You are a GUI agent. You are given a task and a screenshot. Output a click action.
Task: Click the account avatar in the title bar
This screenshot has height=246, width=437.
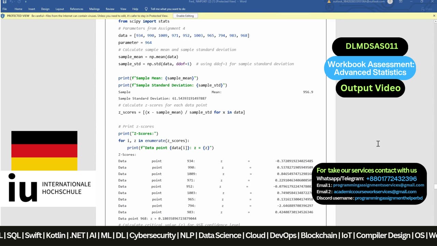[x=390, y=2]
